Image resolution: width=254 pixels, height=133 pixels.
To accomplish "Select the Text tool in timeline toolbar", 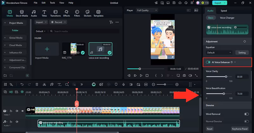I will (x=59, y=85).
